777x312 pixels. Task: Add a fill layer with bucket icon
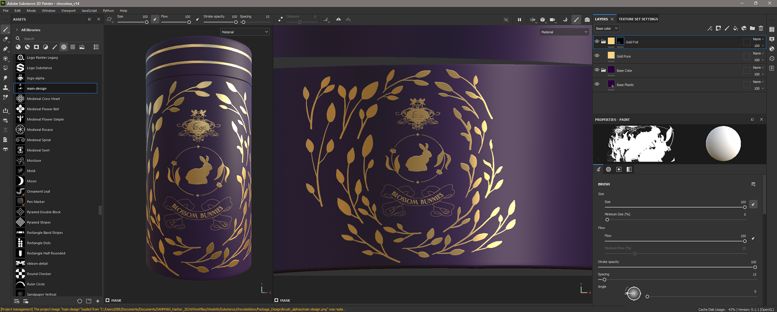coord(735,28)
